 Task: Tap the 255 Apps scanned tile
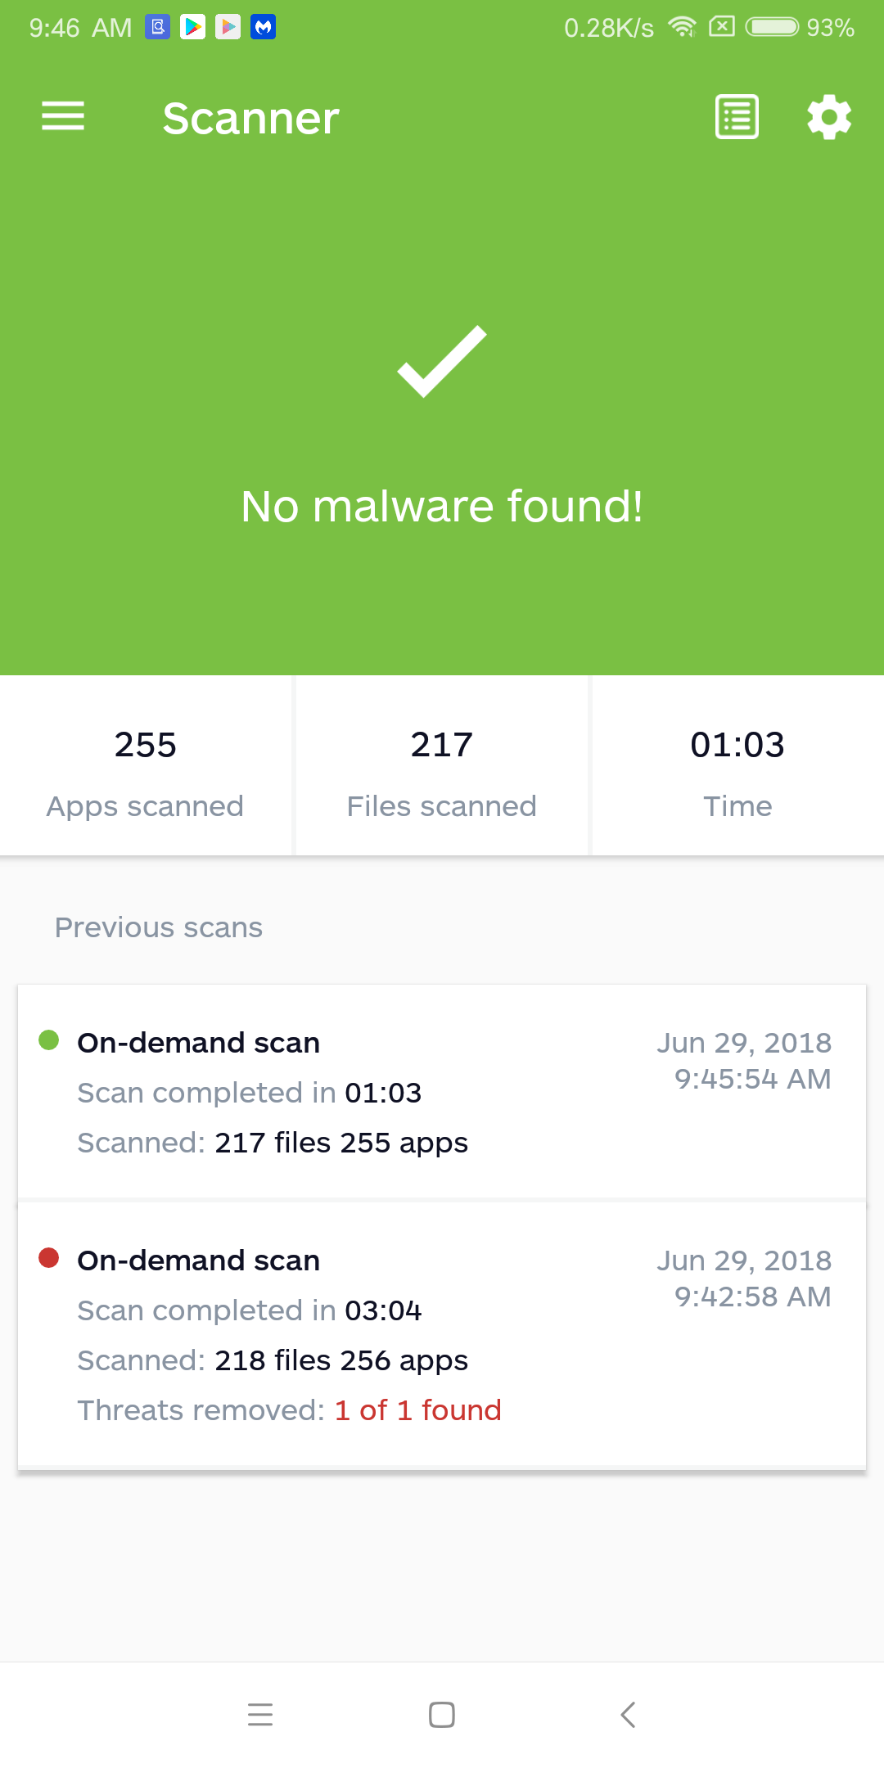pyautogui.click(x=146, y=765)
